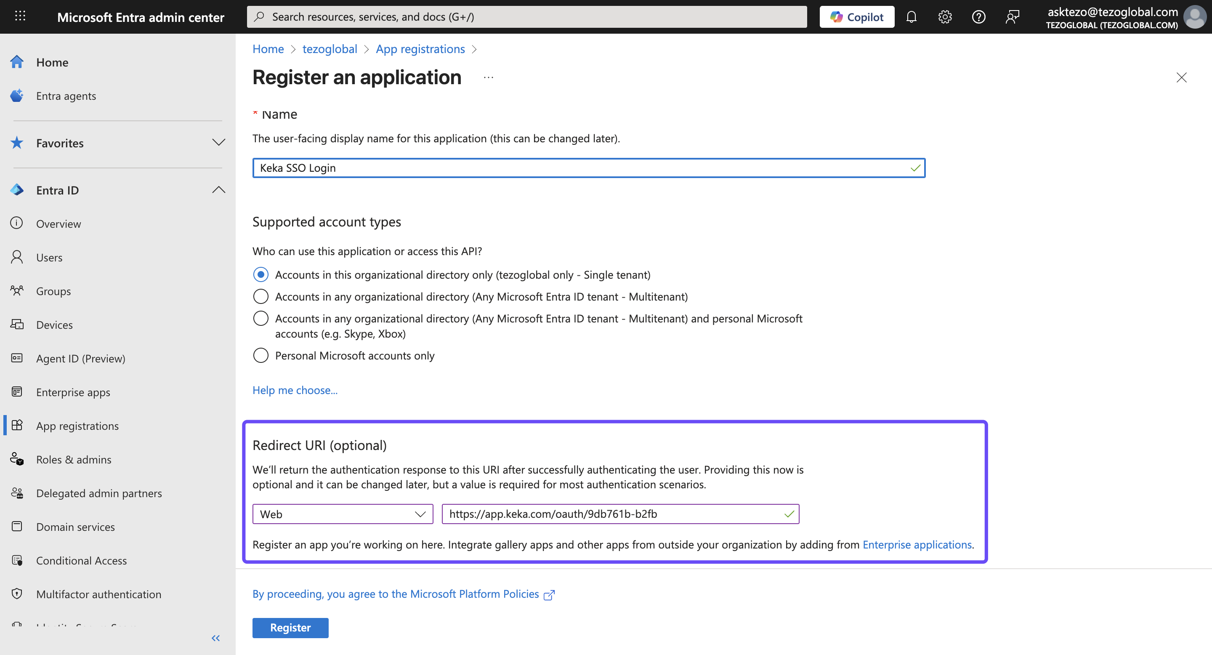Select the Multitenant accounts only radio option
The height and width of the screenshot is (655, 1212).
click(260, 296)
